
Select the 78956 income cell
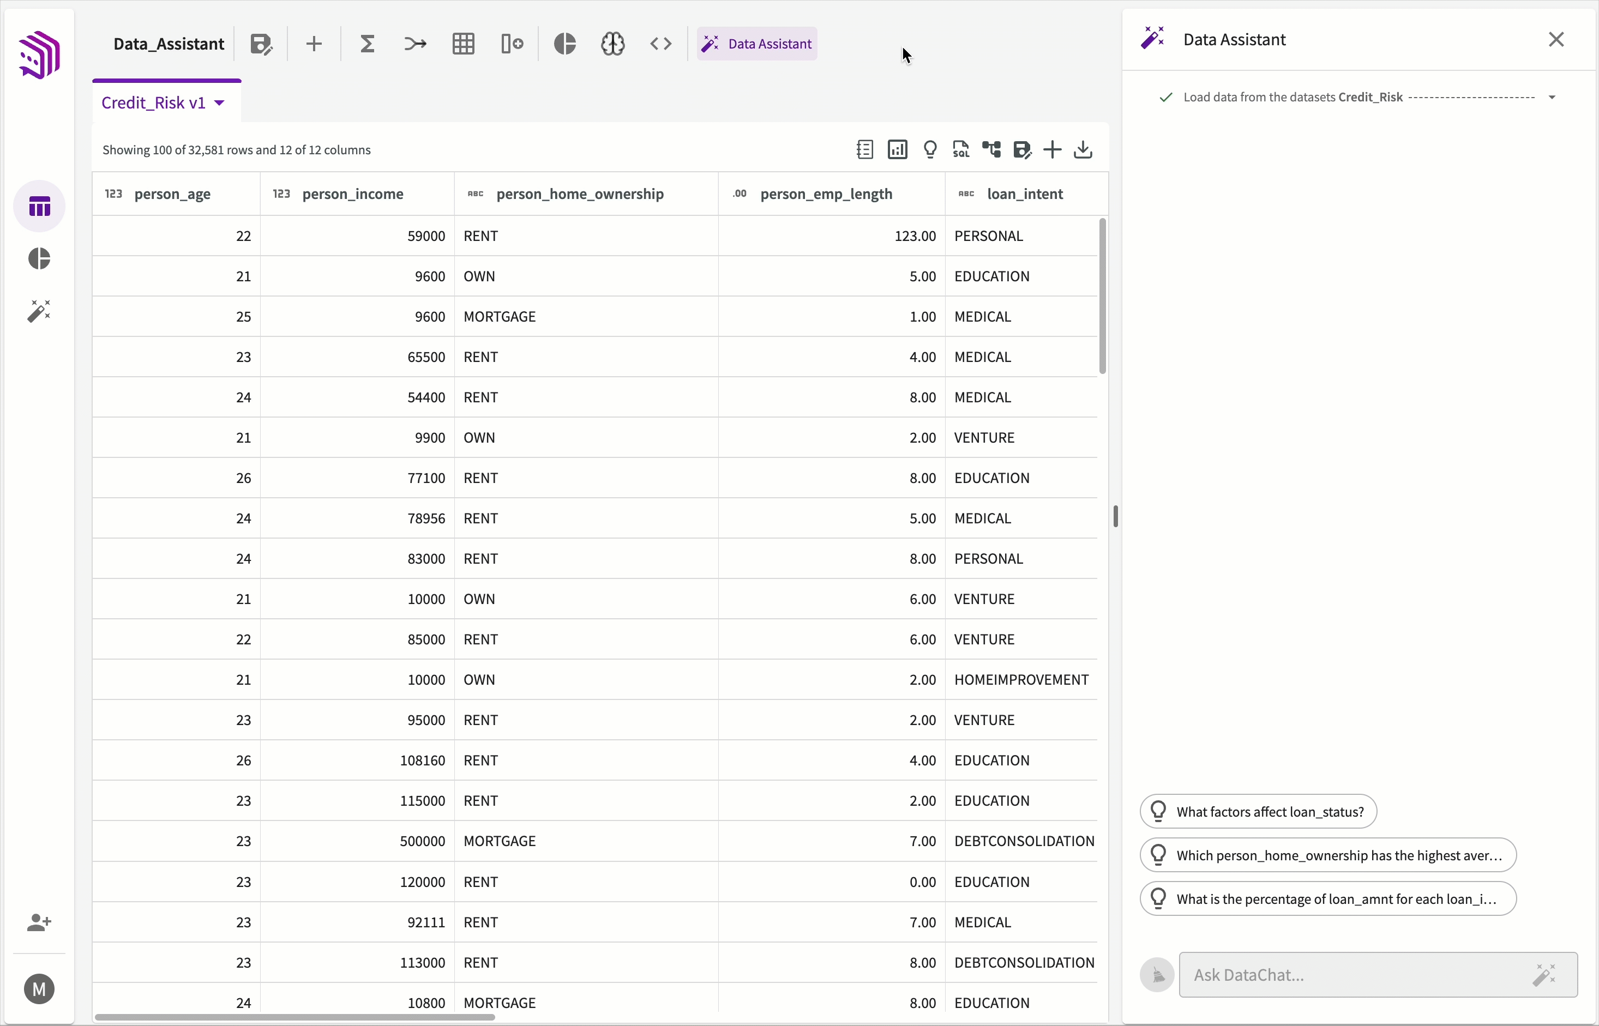357,518
